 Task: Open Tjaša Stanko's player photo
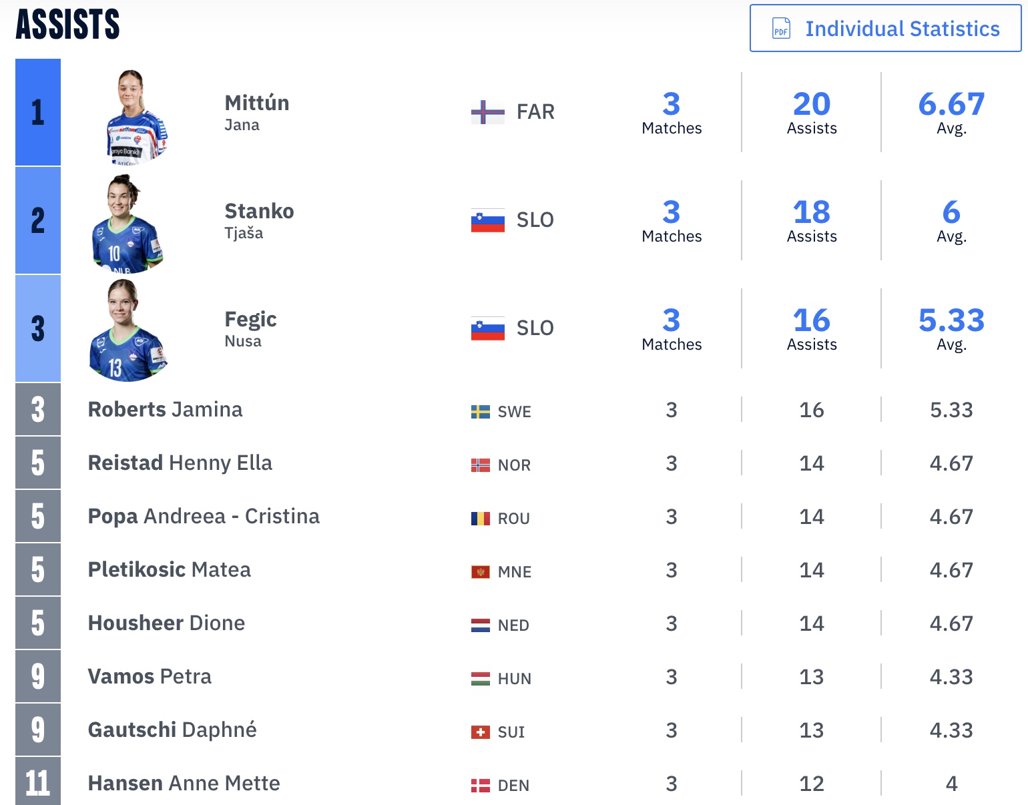tap(125, 224)
